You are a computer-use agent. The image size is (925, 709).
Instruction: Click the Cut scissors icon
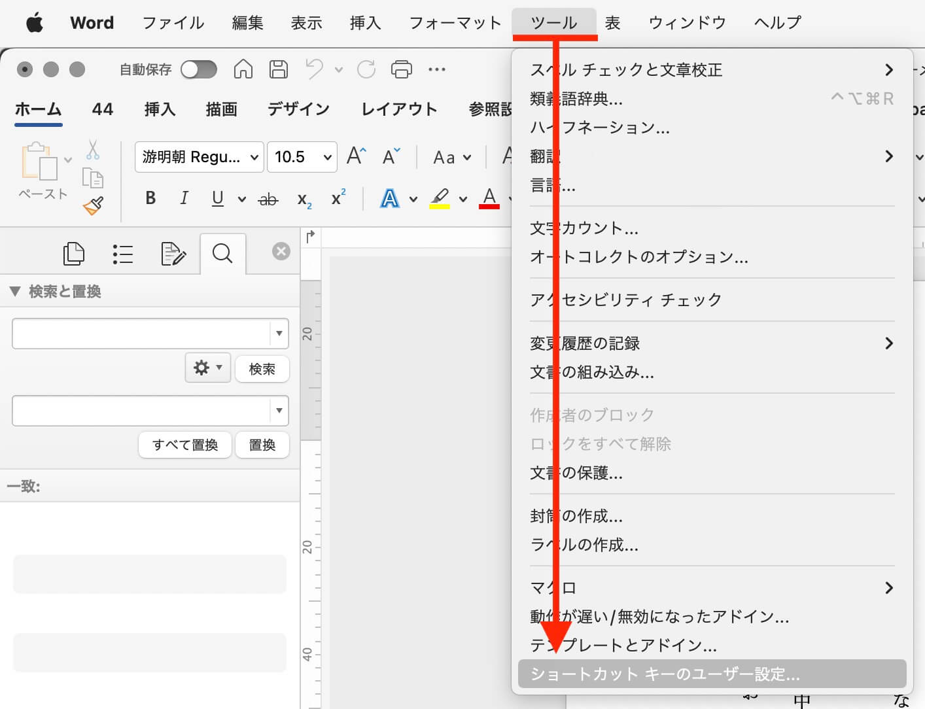(x=93, y=150)
